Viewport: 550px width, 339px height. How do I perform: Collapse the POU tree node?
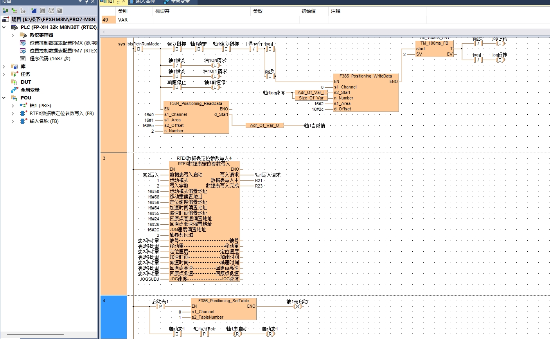pos(4,98)
